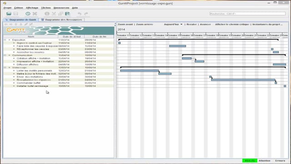Open the Aide menu
Screen dimensions: 291x164
(x=75, y=8)
